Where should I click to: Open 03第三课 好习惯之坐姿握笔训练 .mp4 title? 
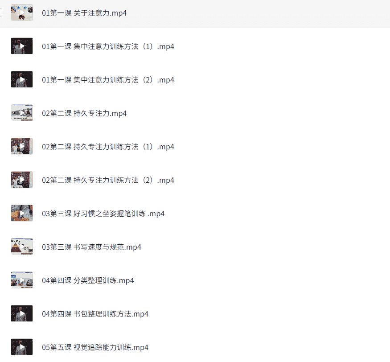pyautogui.click(x=103, y=214)
